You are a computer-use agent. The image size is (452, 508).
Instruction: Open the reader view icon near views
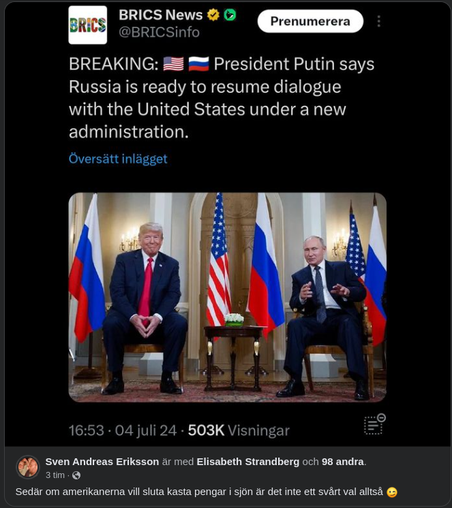click(374, 424)
